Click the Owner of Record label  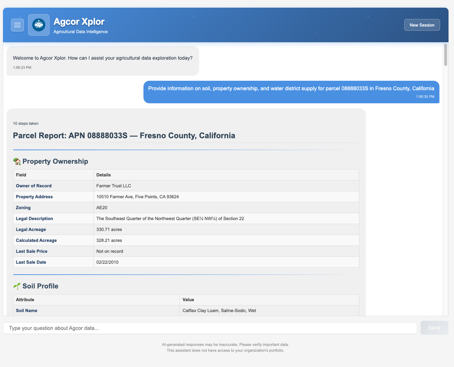[x=34, y=186]
